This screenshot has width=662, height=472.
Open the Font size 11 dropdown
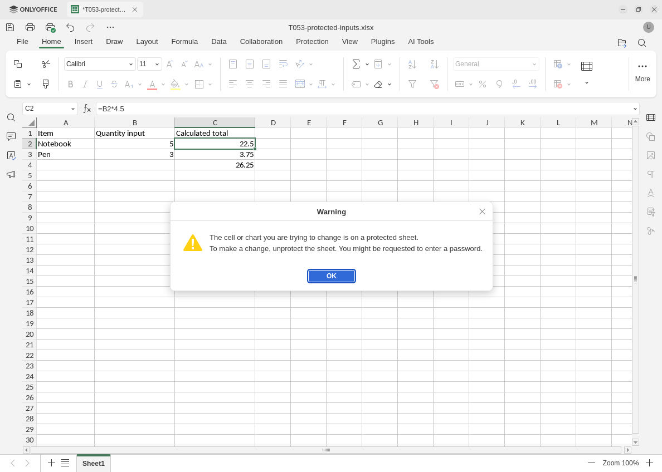pyautogui.click(x=157, y=64)
